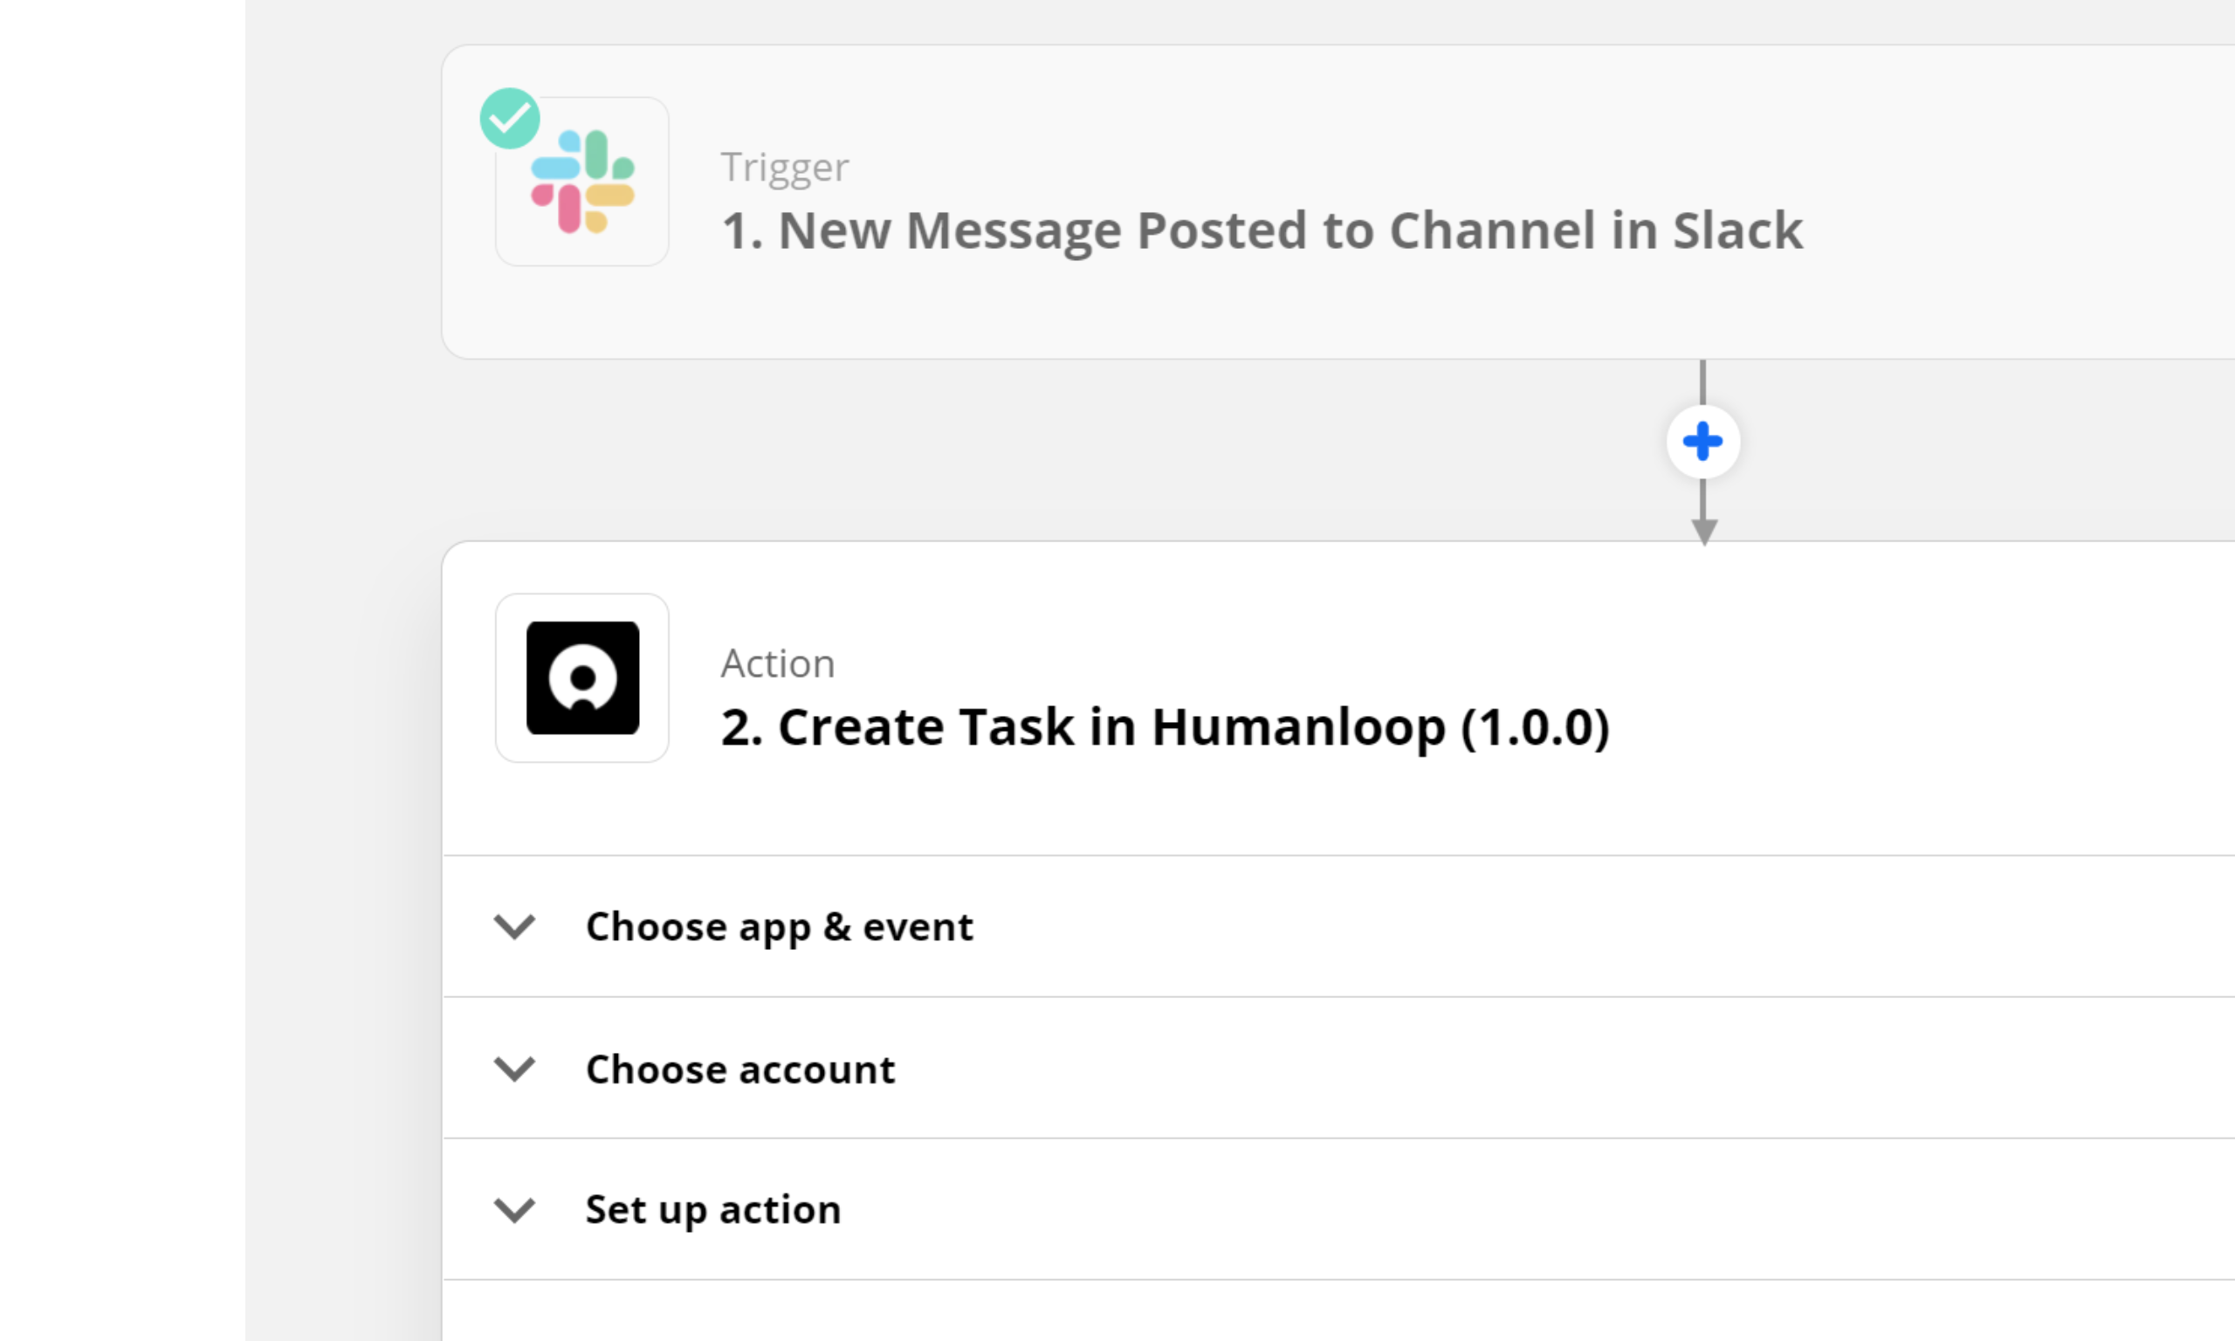Open the Set up action section label

[712, 1211]
